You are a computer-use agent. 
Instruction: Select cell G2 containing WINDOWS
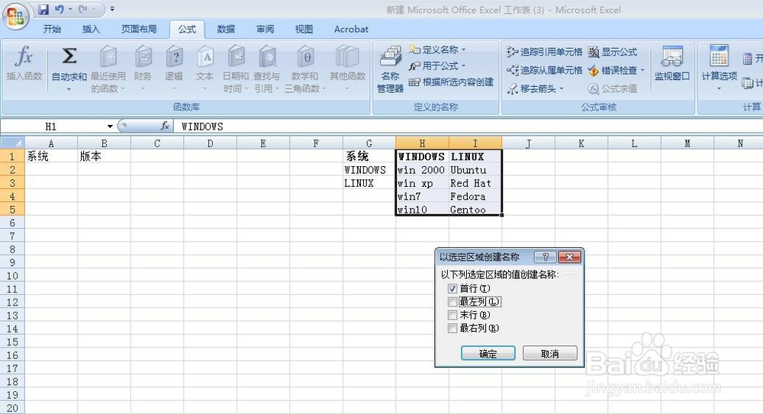click(369, 170)
